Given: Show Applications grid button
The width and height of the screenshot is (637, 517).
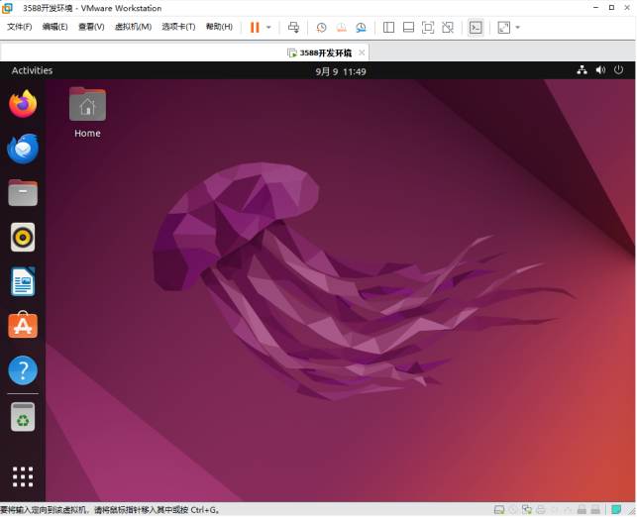Looking at the screenshot, I should (23, 476).
